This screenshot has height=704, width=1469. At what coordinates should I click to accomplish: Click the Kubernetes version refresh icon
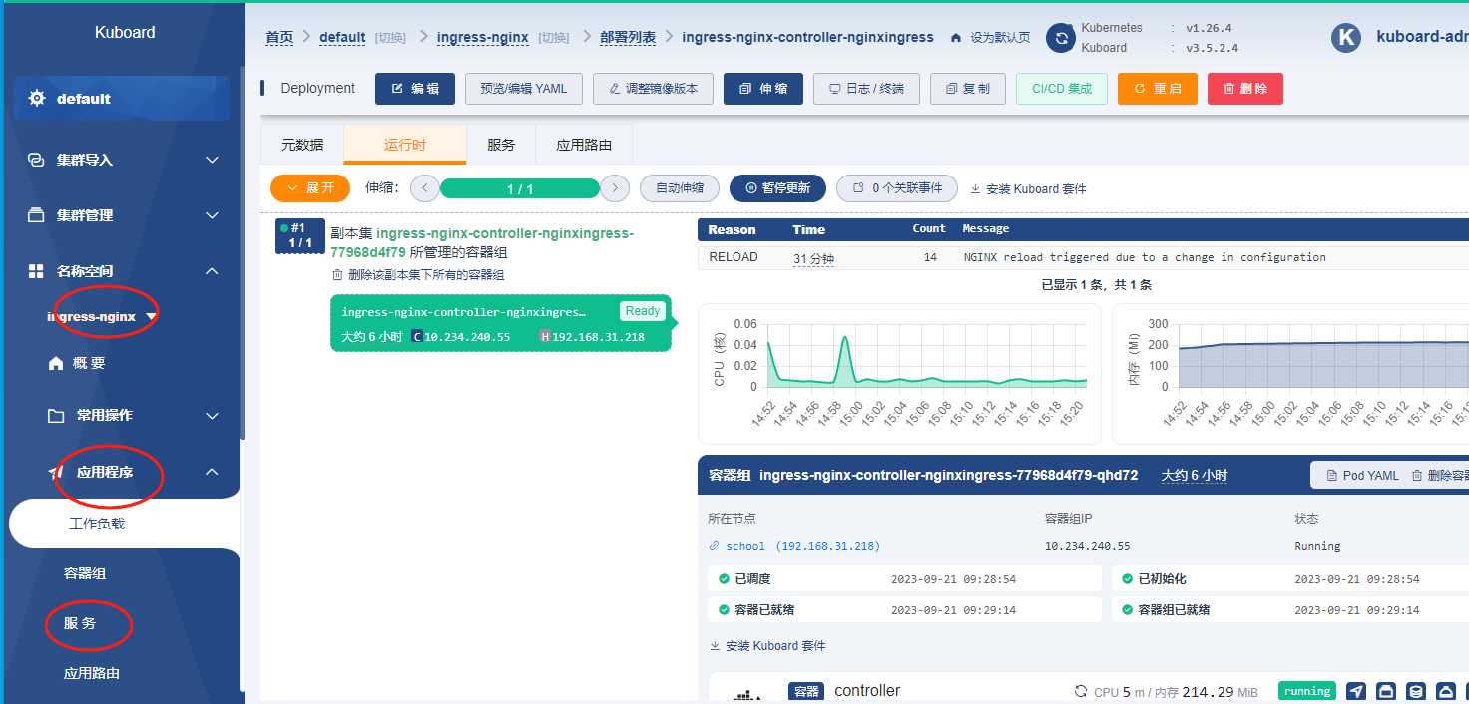(1060, 38)
